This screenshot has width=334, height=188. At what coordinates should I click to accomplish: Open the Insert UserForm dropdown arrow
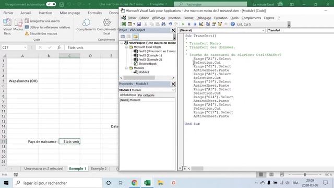click(x=134, y=25)
